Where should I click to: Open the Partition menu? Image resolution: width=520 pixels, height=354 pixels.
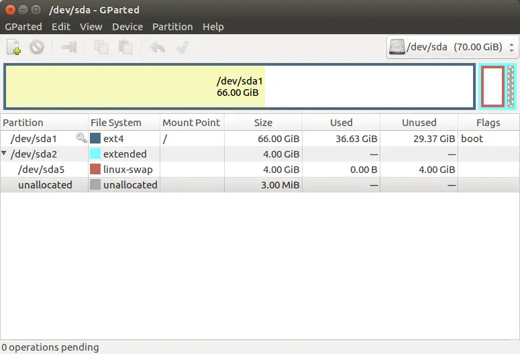[172, 27]
